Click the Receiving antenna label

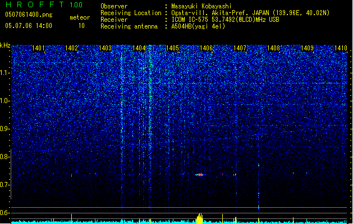tap(129, 26)
